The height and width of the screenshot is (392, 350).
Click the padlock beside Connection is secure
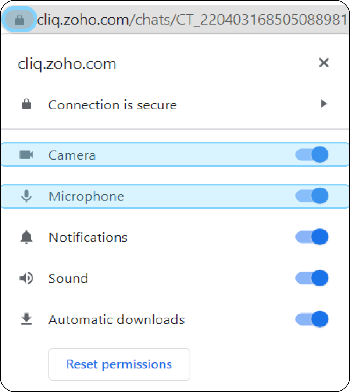point(26,104)
